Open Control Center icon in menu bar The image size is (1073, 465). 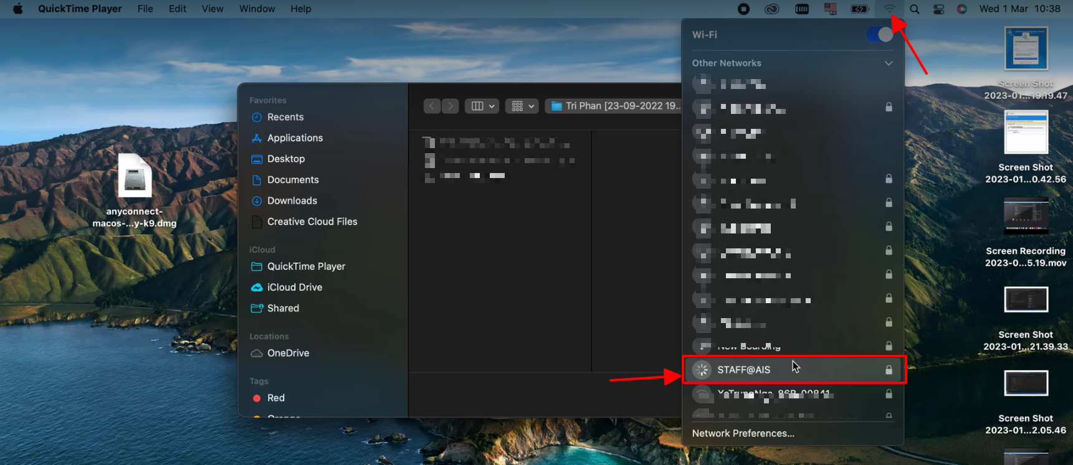pos(938,9)
